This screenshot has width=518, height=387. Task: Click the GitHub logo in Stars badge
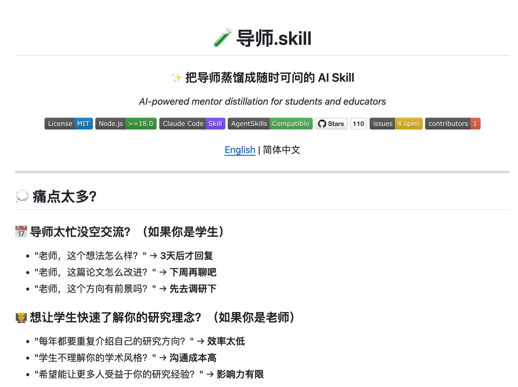coord(322,124)
